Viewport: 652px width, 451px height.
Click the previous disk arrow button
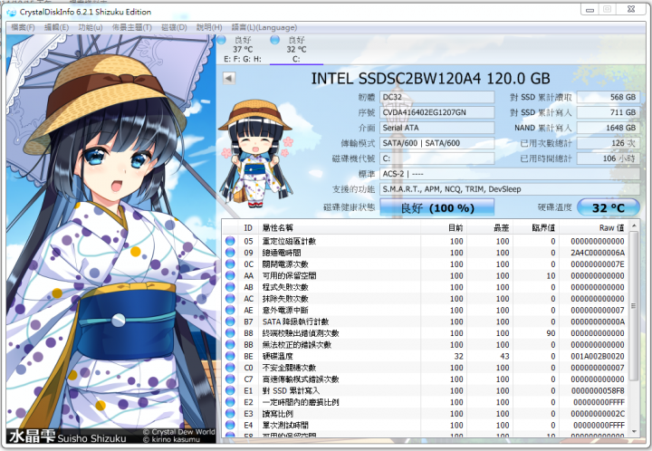(229, 78)
